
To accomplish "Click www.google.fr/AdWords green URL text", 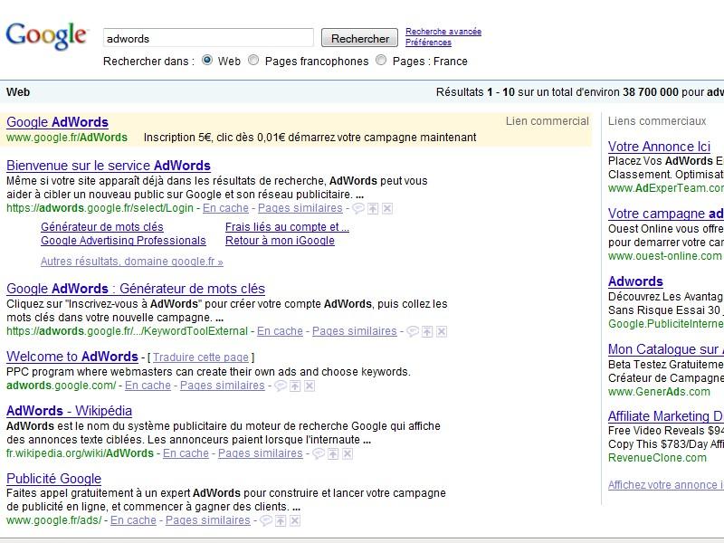I will pos(67,138).
